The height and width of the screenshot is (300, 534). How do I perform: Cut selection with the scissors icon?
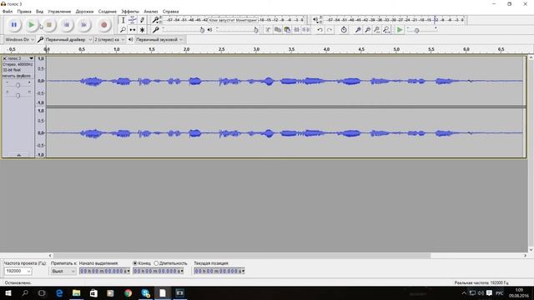click(268, 30)
